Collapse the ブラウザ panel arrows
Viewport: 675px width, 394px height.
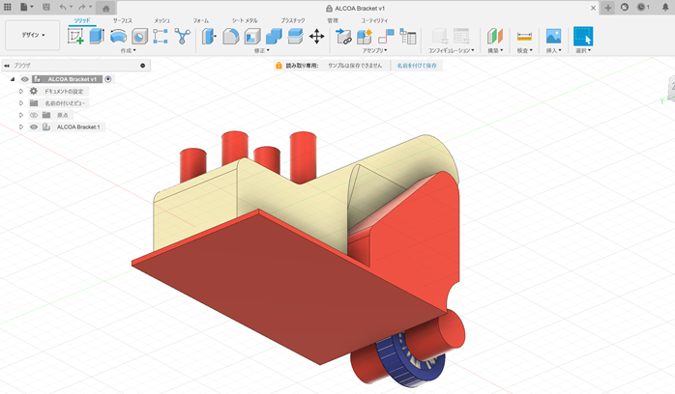[x=7, y=66]
